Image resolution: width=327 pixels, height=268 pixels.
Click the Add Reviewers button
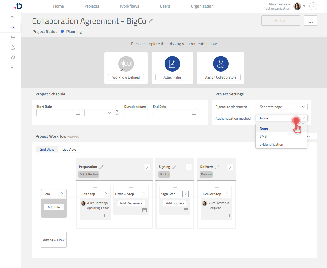[131, 203]
